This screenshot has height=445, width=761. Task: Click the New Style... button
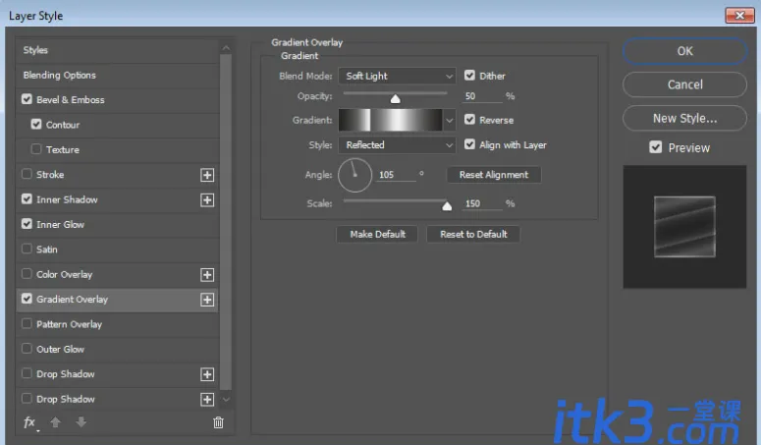[x=684, y=119]
